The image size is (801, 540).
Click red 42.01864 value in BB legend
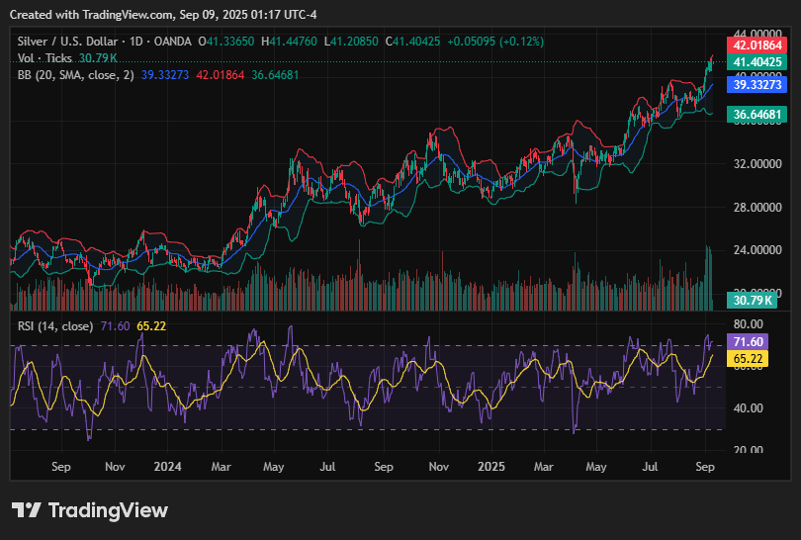[x=221, y=75]
